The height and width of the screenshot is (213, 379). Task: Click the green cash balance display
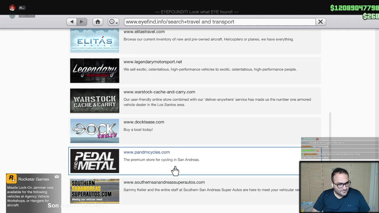coord(354,8)
